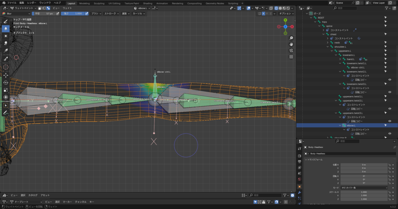Open the オプション popover button

[287, 14]
